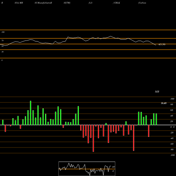Viewport: 176px width, 176px height.
Task: Click the '(Carbon' company name text
Action: [142, 3]
